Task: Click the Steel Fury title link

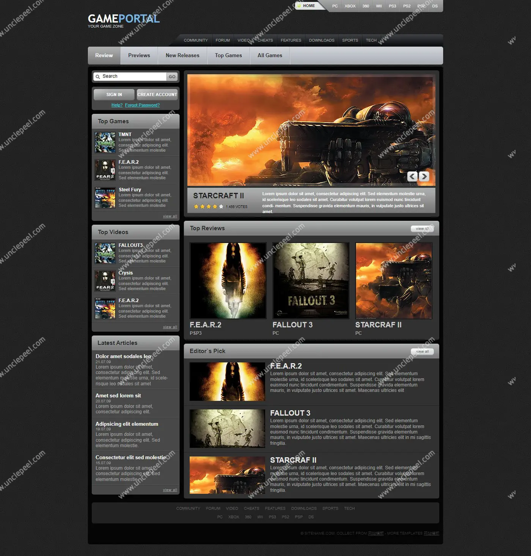Action: tap(130, 190)
